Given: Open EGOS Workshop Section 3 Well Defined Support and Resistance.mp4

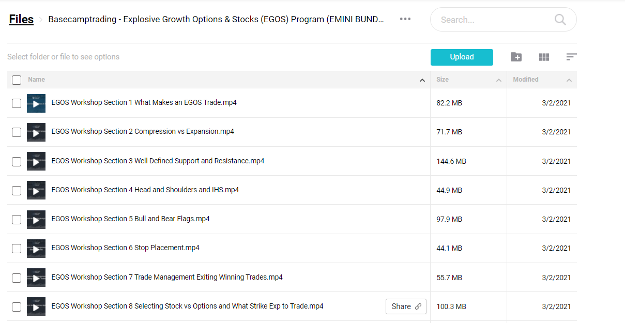Looking at the screenshot, I should [x=158, y=161].
